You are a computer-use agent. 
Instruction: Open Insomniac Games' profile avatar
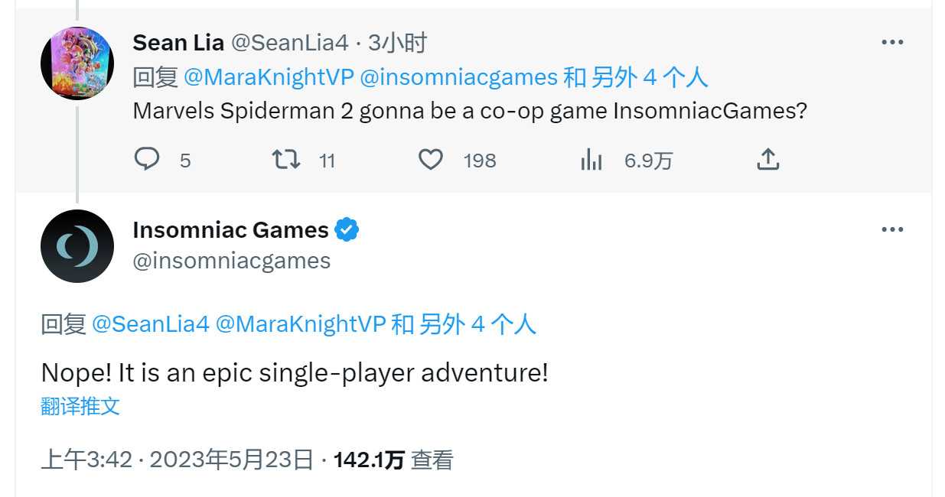click(x=77, y=246)
